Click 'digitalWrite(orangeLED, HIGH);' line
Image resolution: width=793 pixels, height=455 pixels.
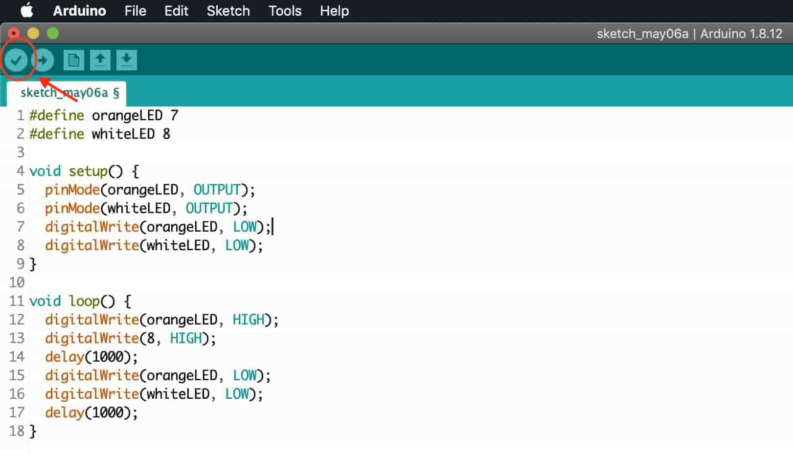coord(162,320)
